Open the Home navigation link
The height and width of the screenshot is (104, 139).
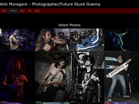(x=4, y=11)
